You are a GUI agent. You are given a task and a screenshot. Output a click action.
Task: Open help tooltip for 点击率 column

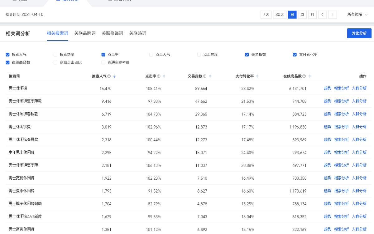point(159,76)
